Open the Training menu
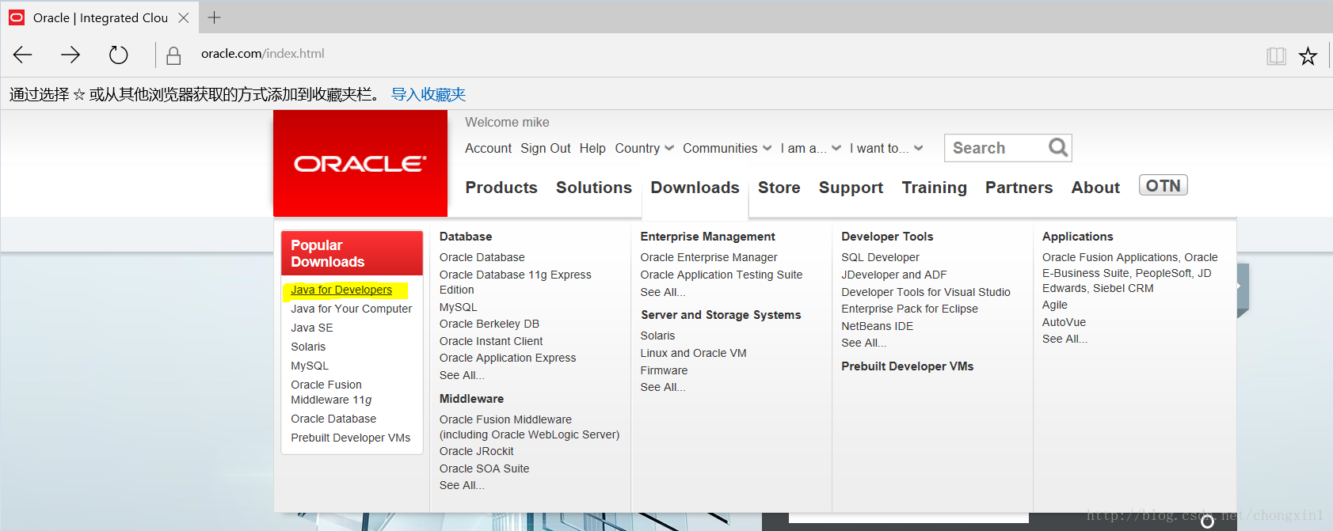 tap(934, 188)
